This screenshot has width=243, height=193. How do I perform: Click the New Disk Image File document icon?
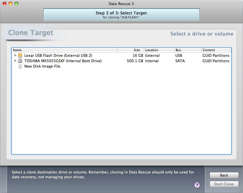20,66
